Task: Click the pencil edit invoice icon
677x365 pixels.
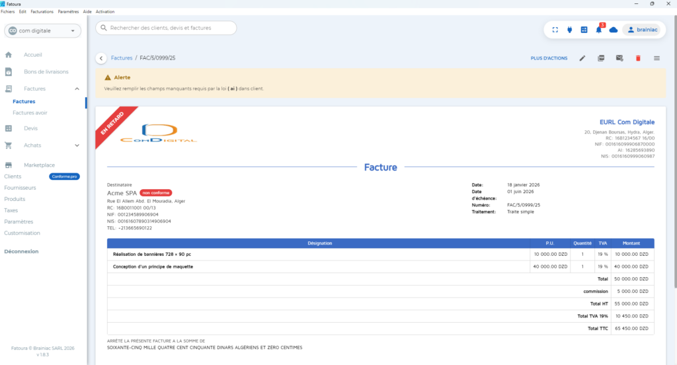Action: coord(582,58)
